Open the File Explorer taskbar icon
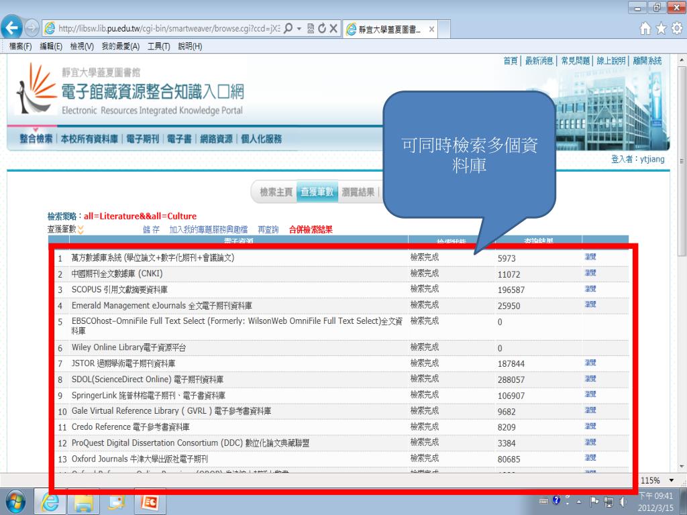Image resolution: width=687 pixels, height=515 pixels. pyautogui.click(x=83, y=502)
